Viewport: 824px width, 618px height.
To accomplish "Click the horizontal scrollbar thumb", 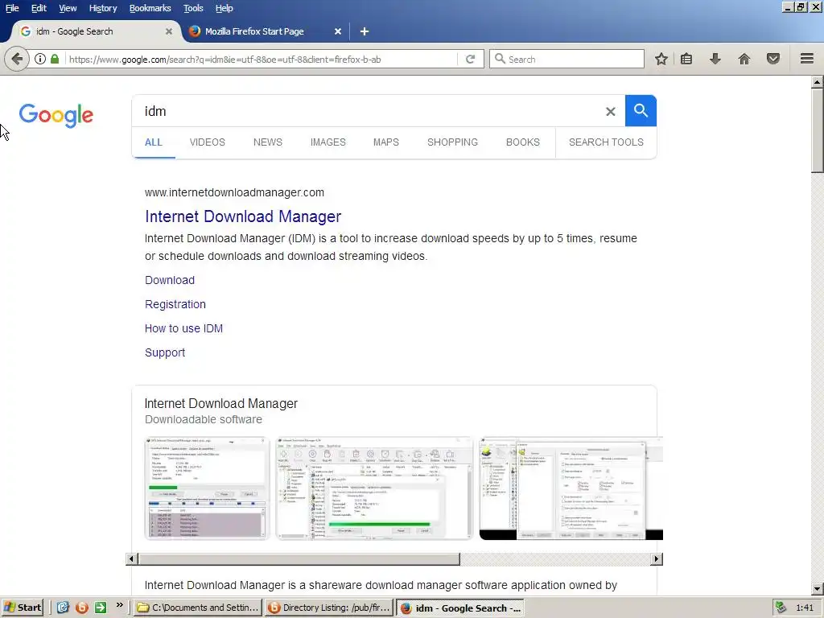I will [x=299, y=558].
